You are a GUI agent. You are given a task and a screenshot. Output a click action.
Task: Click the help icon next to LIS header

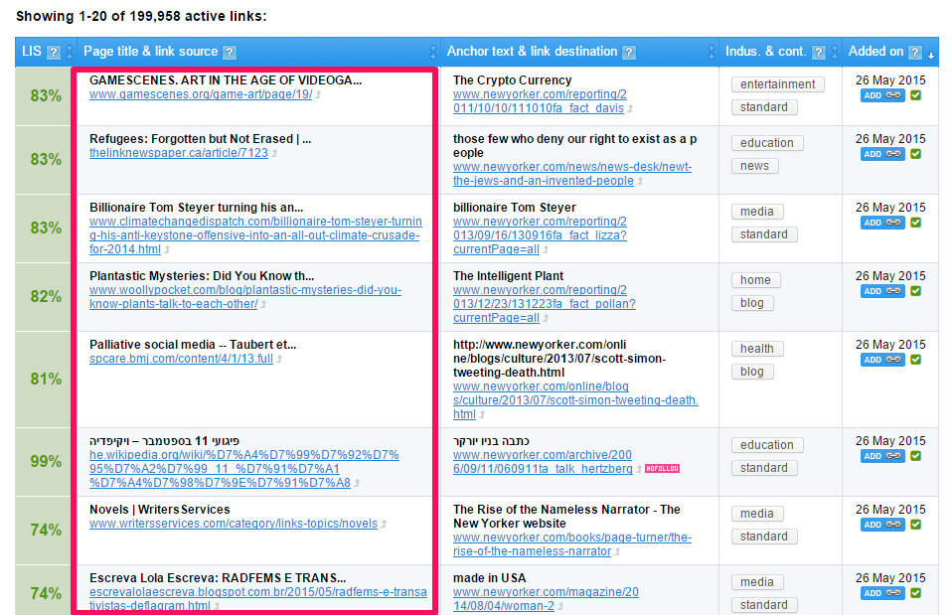pos(54,52)
